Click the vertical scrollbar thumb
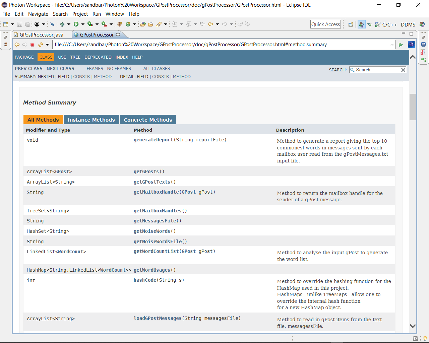 [413, 107]
